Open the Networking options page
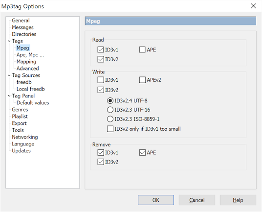 point(25,137)
